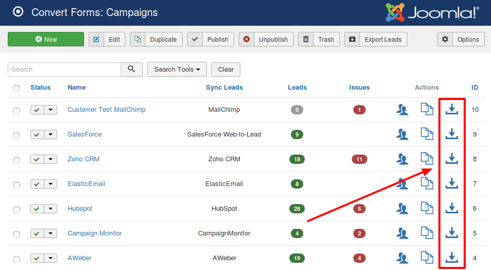The height and width of the screenshot is (270, 491).
Task: Click the Export Leads toolbar button
Action: tap(376, 39)
